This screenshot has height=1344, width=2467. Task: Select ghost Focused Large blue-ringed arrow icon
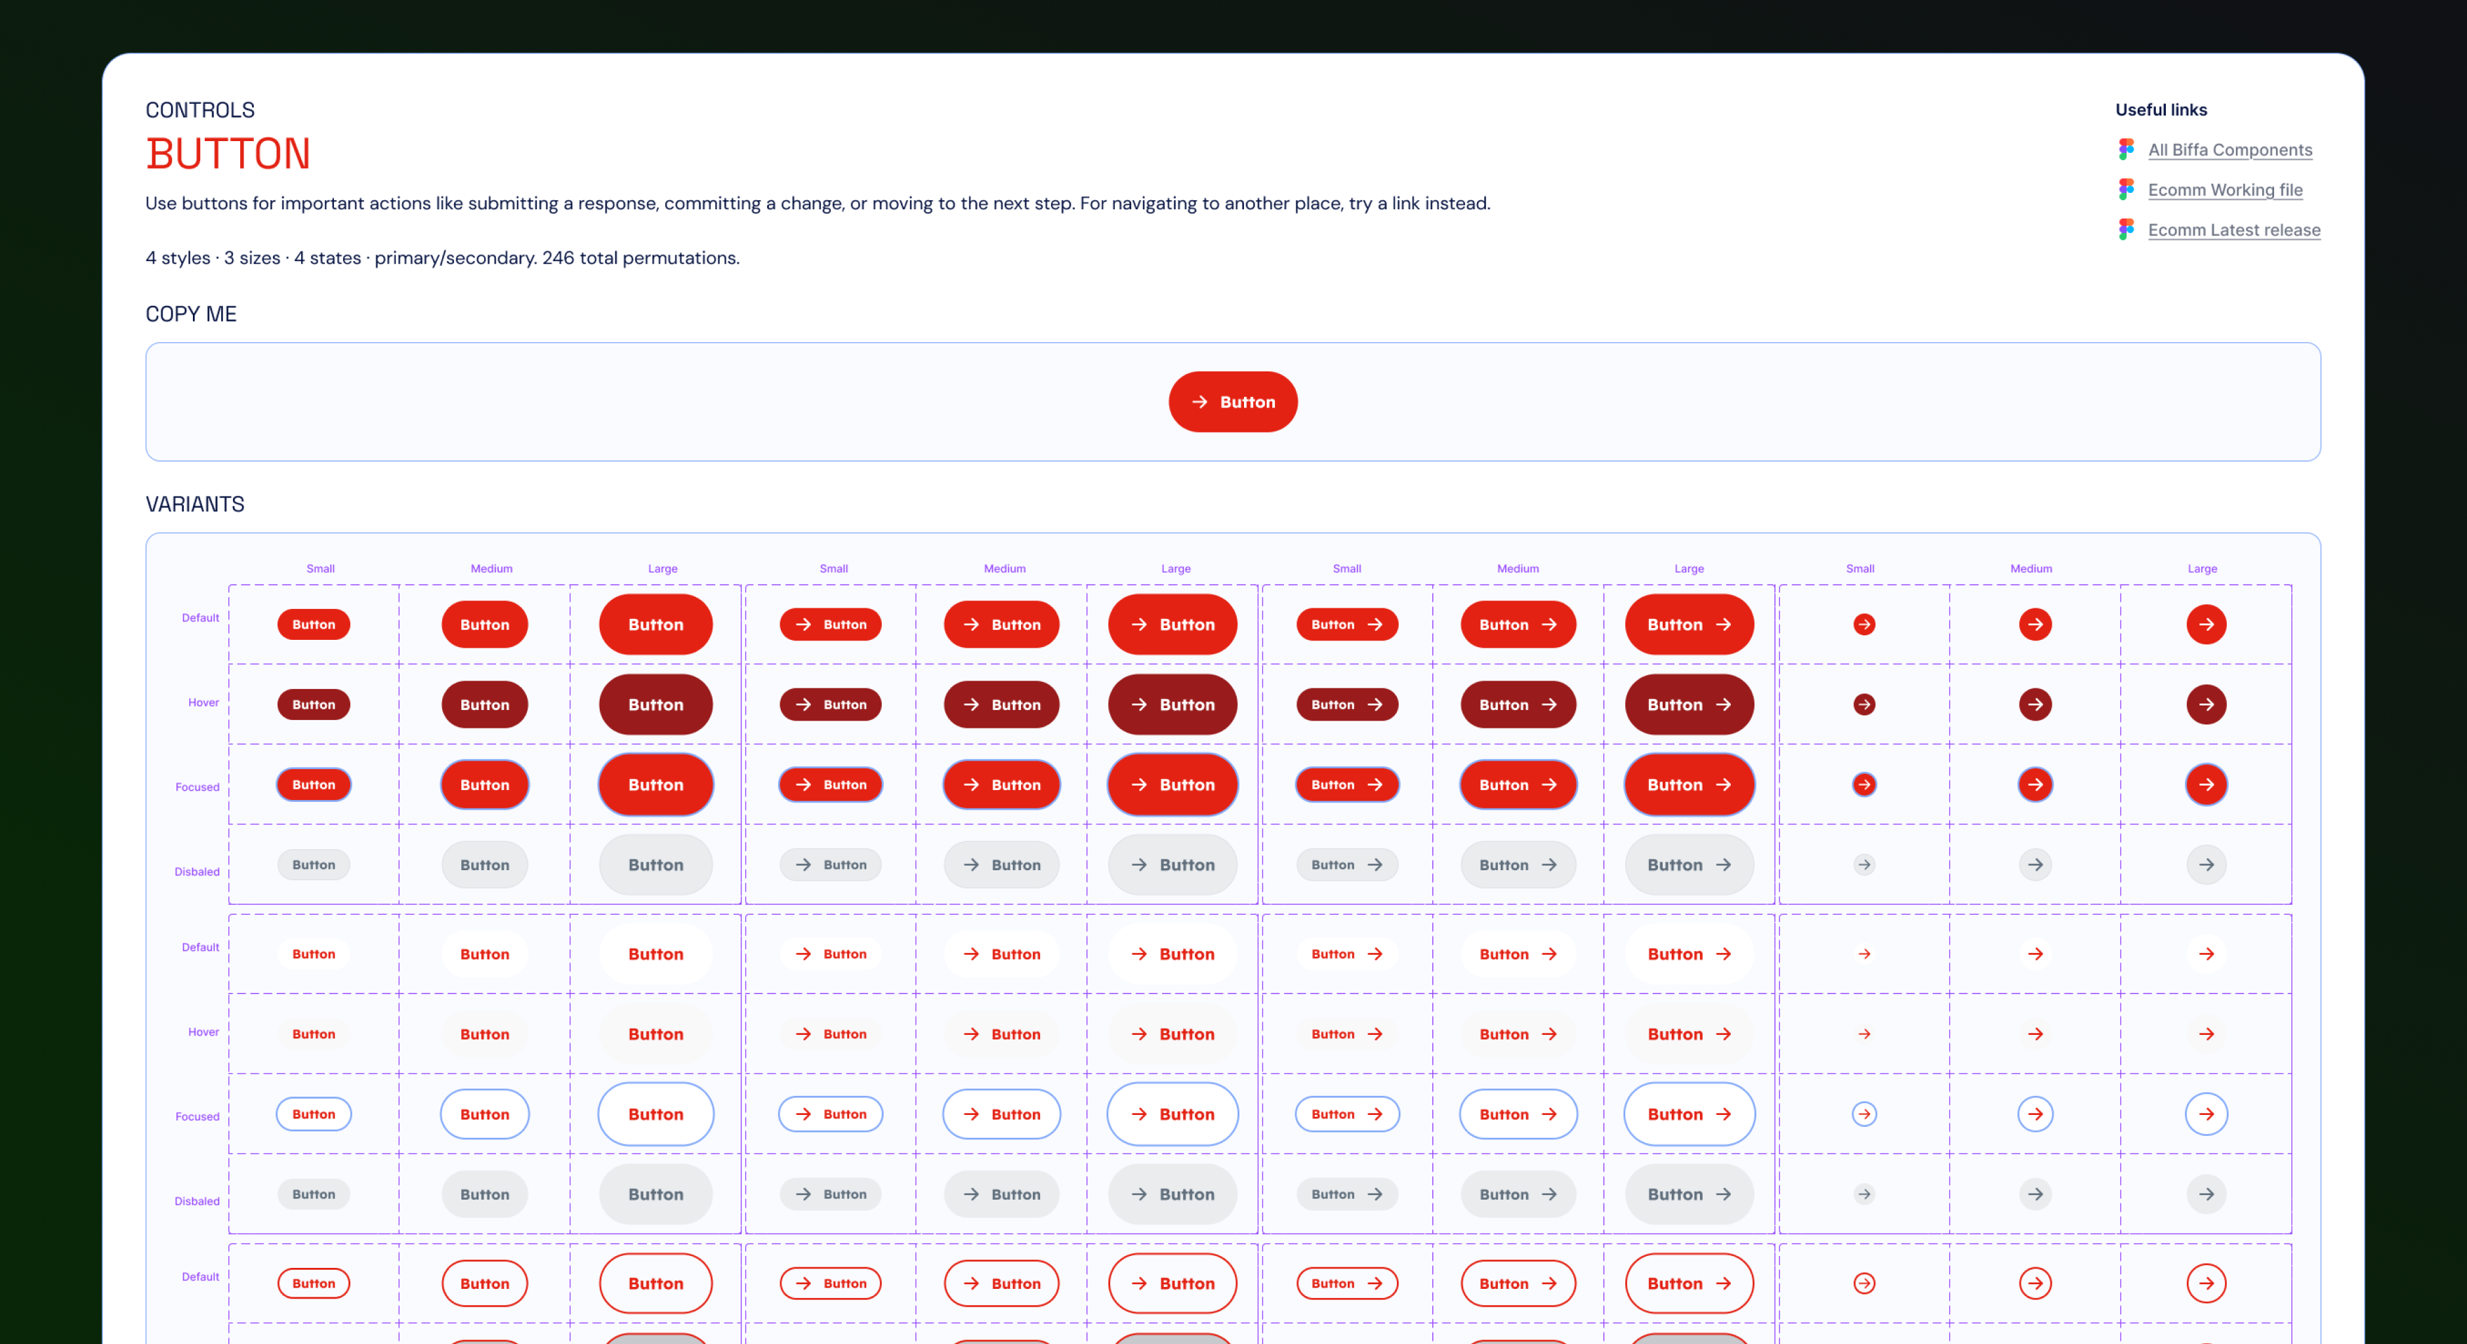(x=2206, y=1114)
